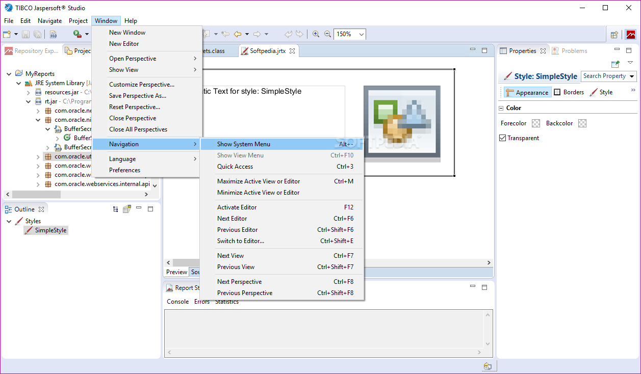Open the Show View submenu
The width and height of the screenshot is (641, 374).
tap(147, 70)
